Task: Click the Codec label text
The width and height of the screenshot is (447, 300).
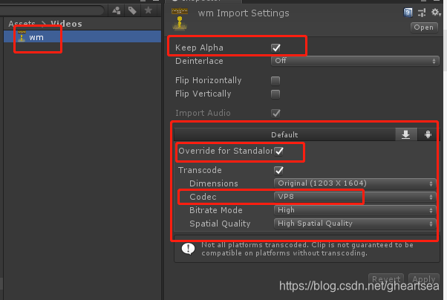Action: (x=203, y=197)
